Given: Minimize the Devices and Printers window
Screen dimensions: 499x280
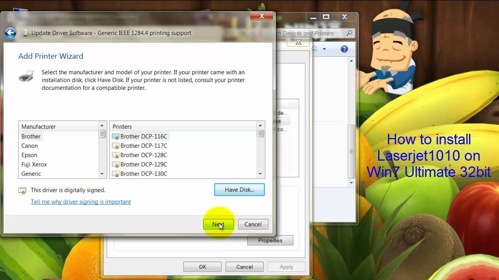Looking at the screenshot, I should click(313, 17).
